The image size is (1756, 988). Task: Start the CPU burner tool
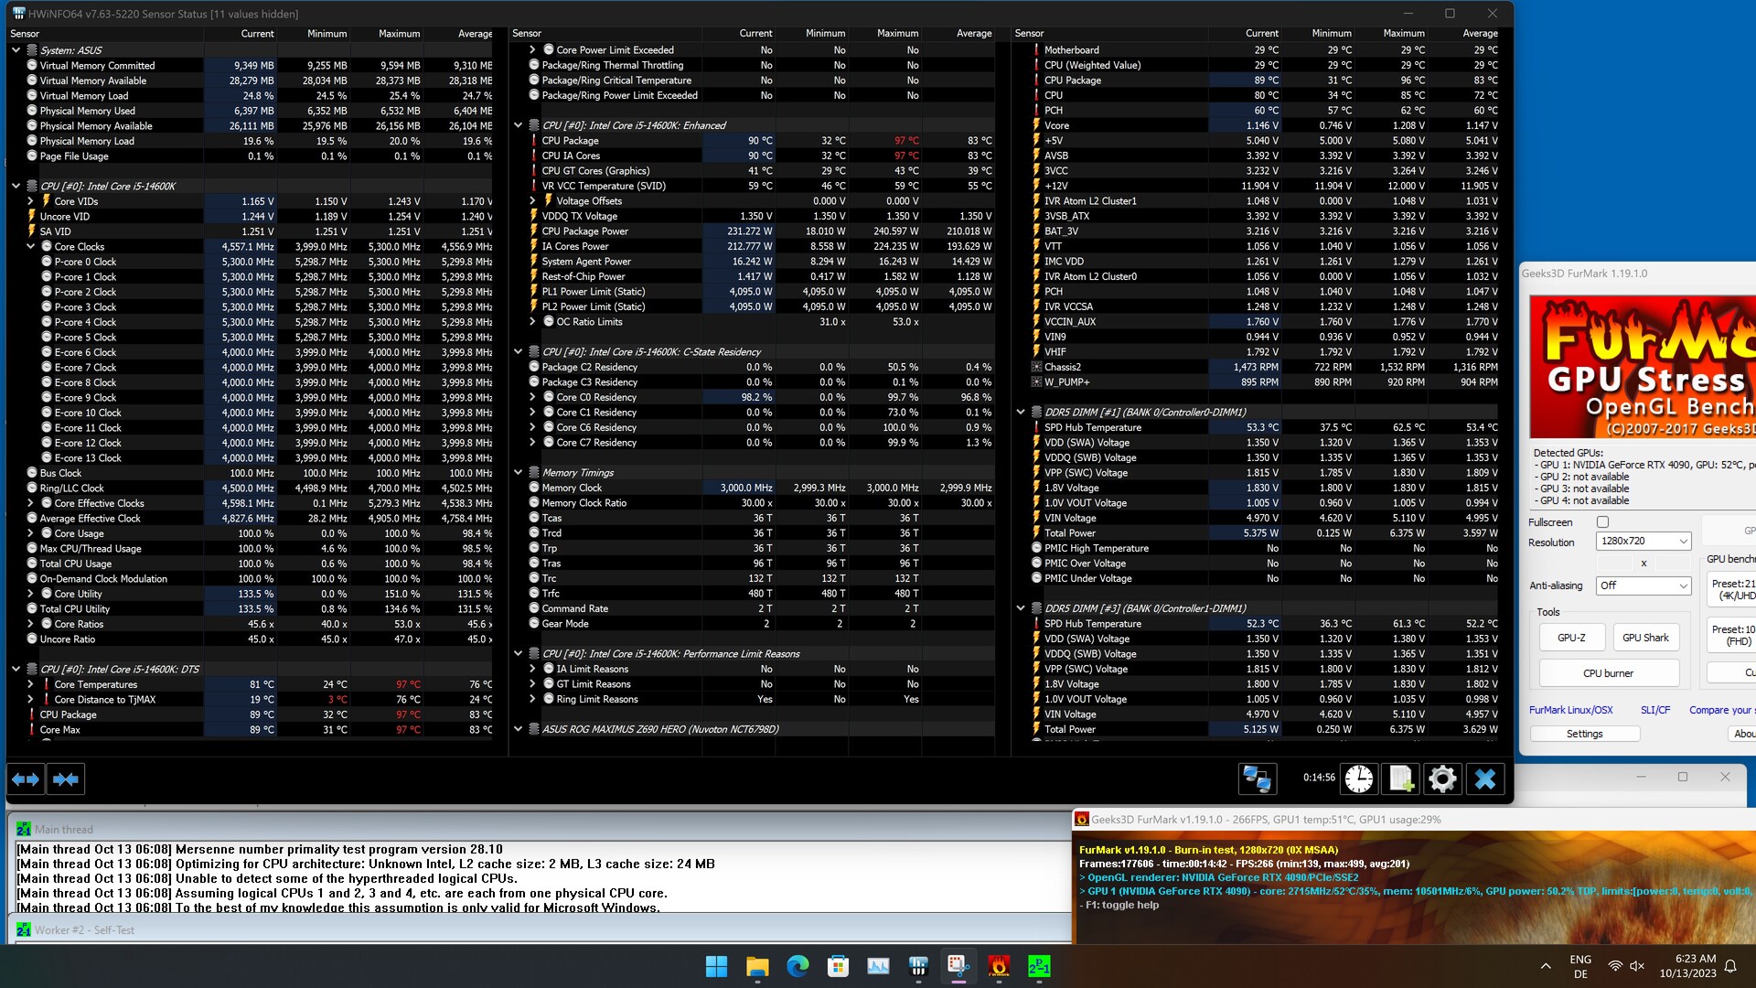1608,673
